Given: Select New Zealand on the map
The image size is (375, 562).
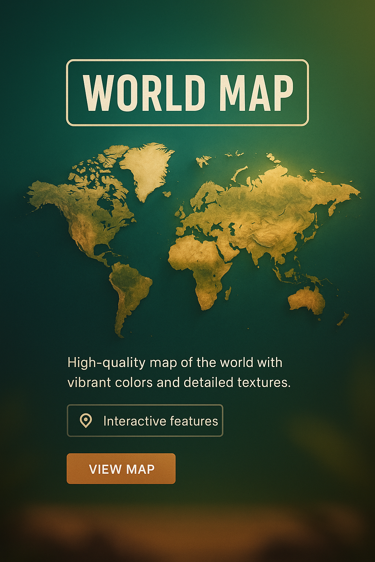Looking at the screenshot, I should pyautogui.click(x=343, y=319).
